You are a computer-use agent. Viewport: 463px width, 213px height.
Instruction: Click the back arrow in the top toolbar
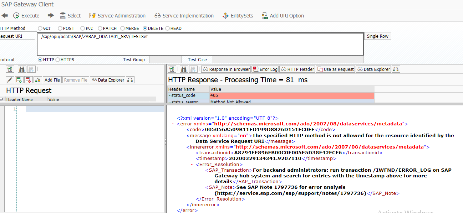[x=5, y=16]
